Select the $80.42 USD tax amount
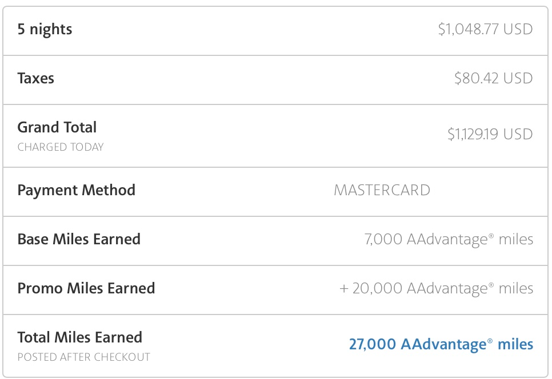Viewport: 552px width, 379px height. (x=493, y=78)
